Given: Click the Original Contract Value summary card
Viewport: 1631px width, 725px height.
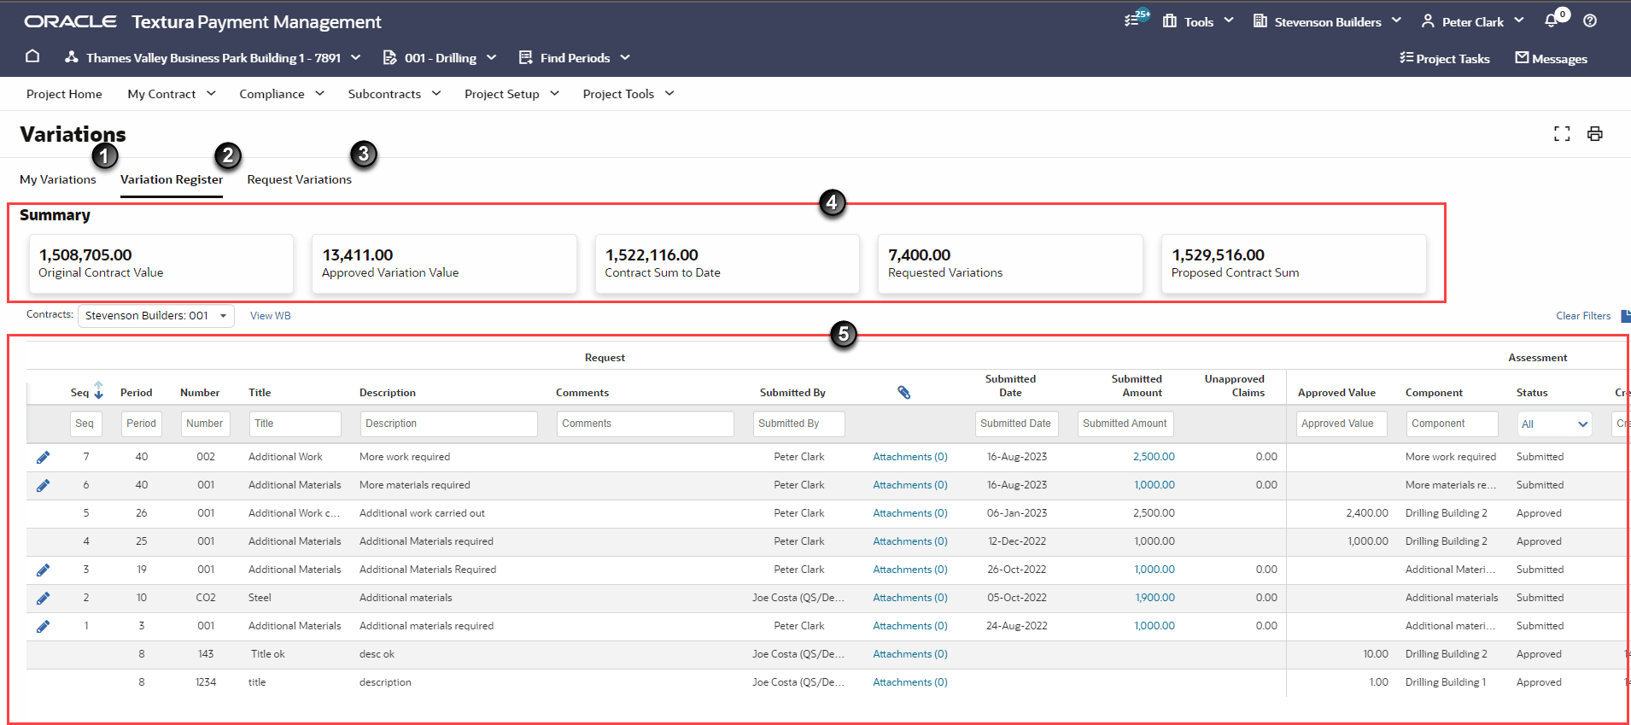Looking at the screenshot, I should pyautogui.click(x=161, y=264).
